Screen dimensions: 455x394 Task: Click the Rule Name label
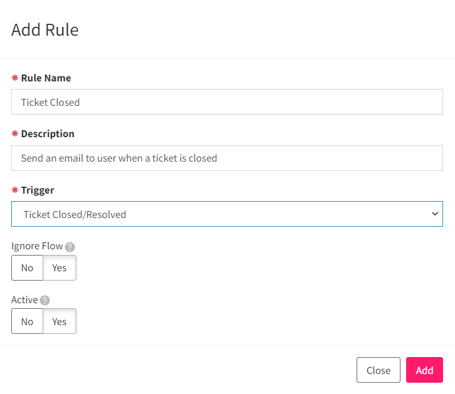[x=46, y=78]
